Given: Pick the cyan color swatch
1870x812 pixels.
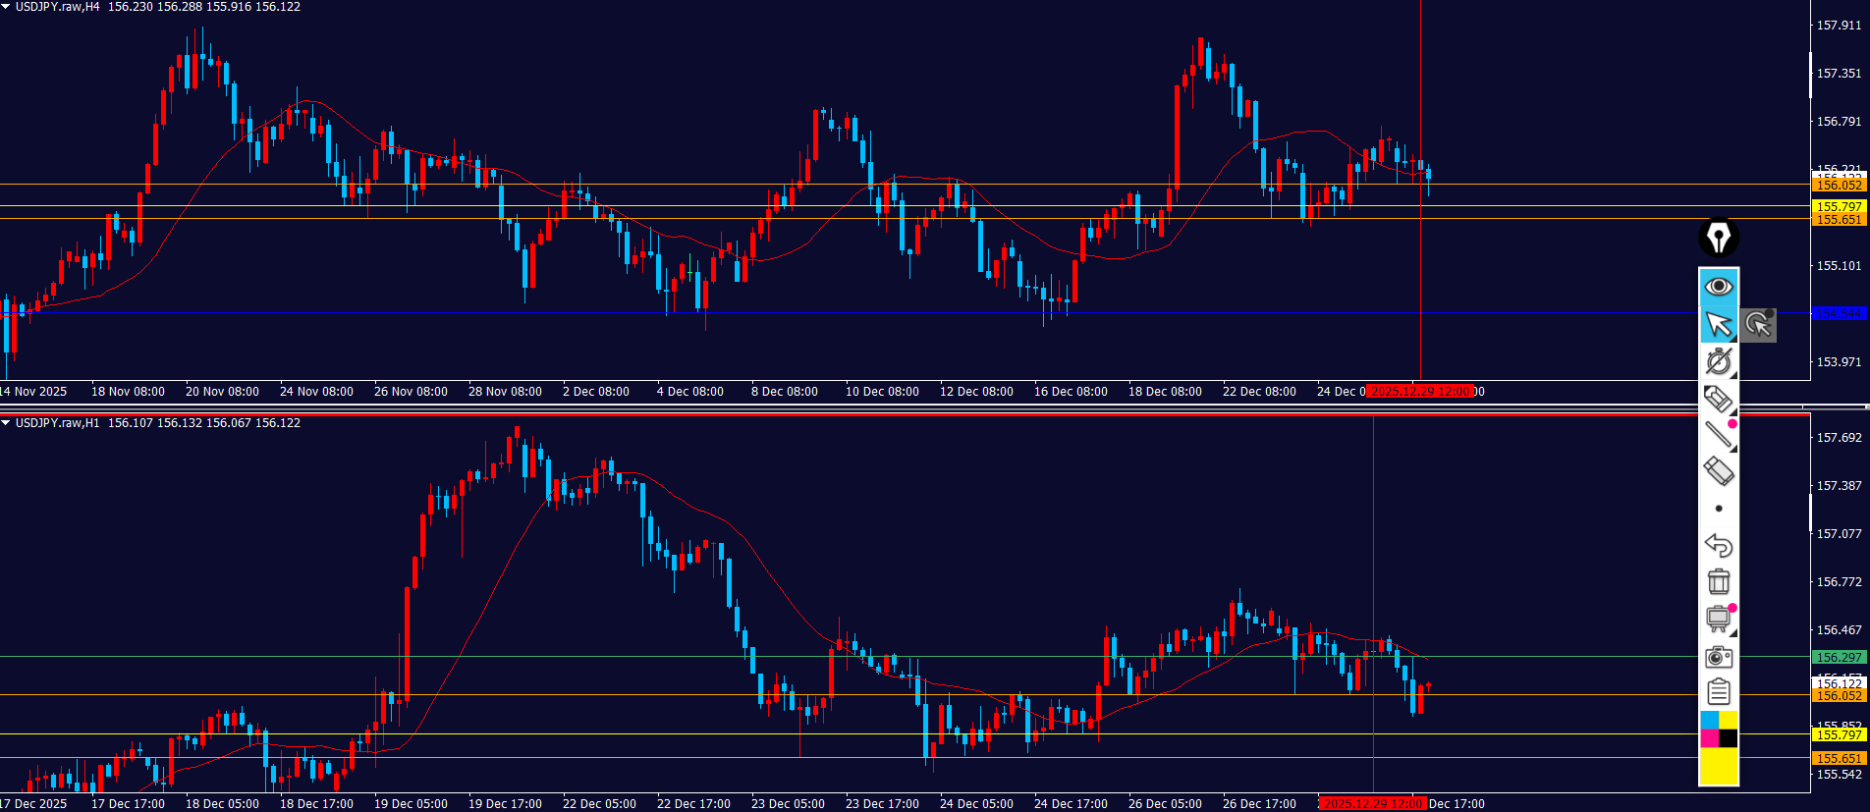Looking at the screenshot, I should 1709,720.
